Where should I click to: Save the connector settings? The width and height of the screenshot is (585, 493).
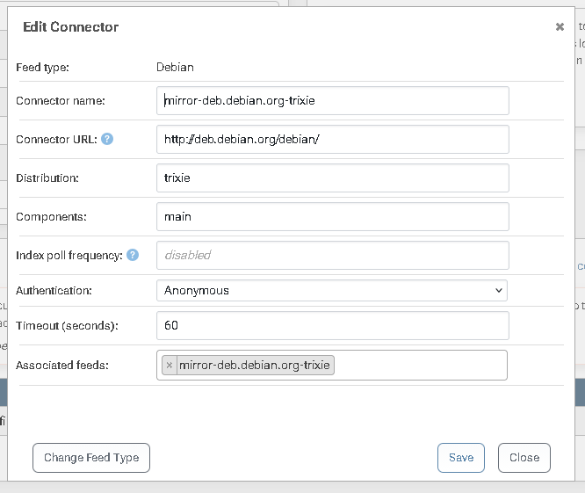(460, 458)
